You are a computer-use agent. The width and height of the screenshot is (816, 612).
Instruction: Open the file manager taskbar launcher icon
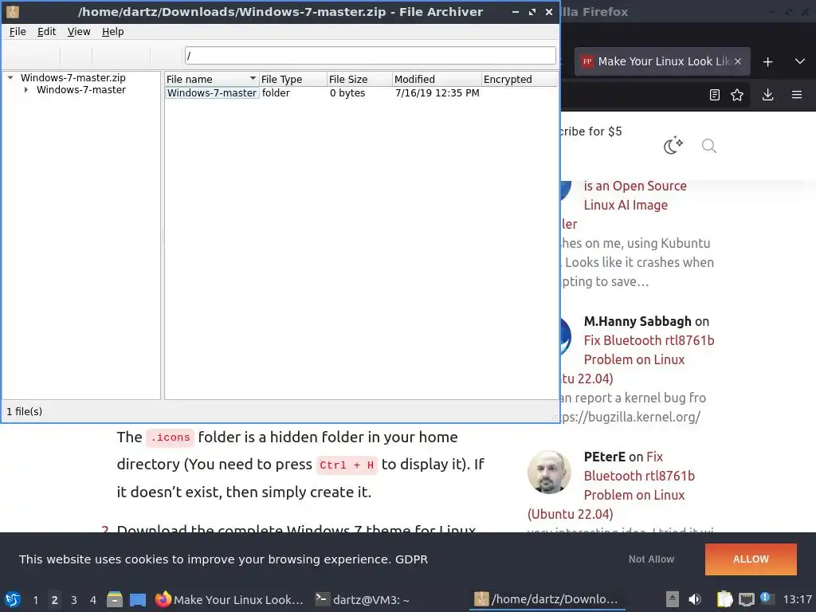click(115, 599)
